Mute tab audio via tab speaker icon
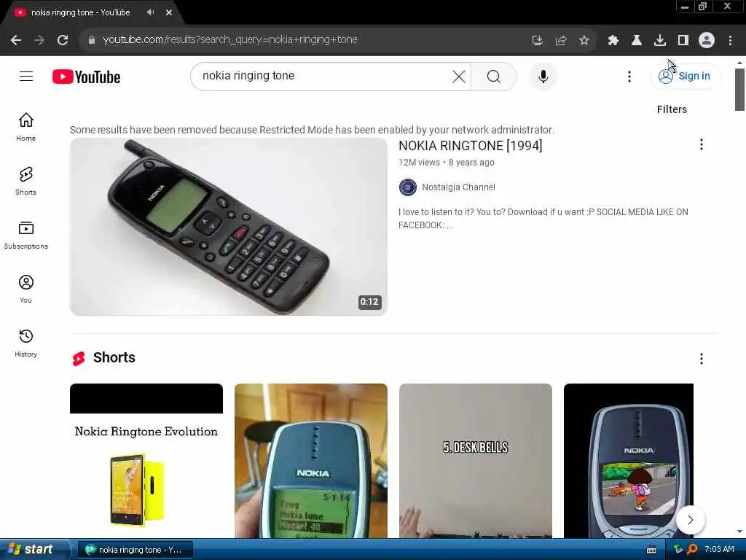Viewport: 746px width, 560px height. [150, 12]
